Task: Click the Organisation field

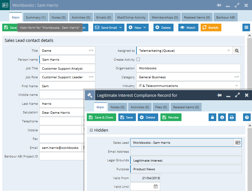Action: [189, 68]
